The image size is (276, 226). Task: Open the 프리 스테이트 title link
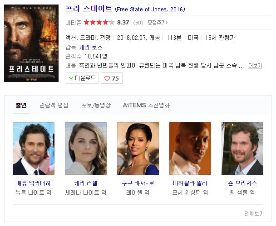click(89, 9)
